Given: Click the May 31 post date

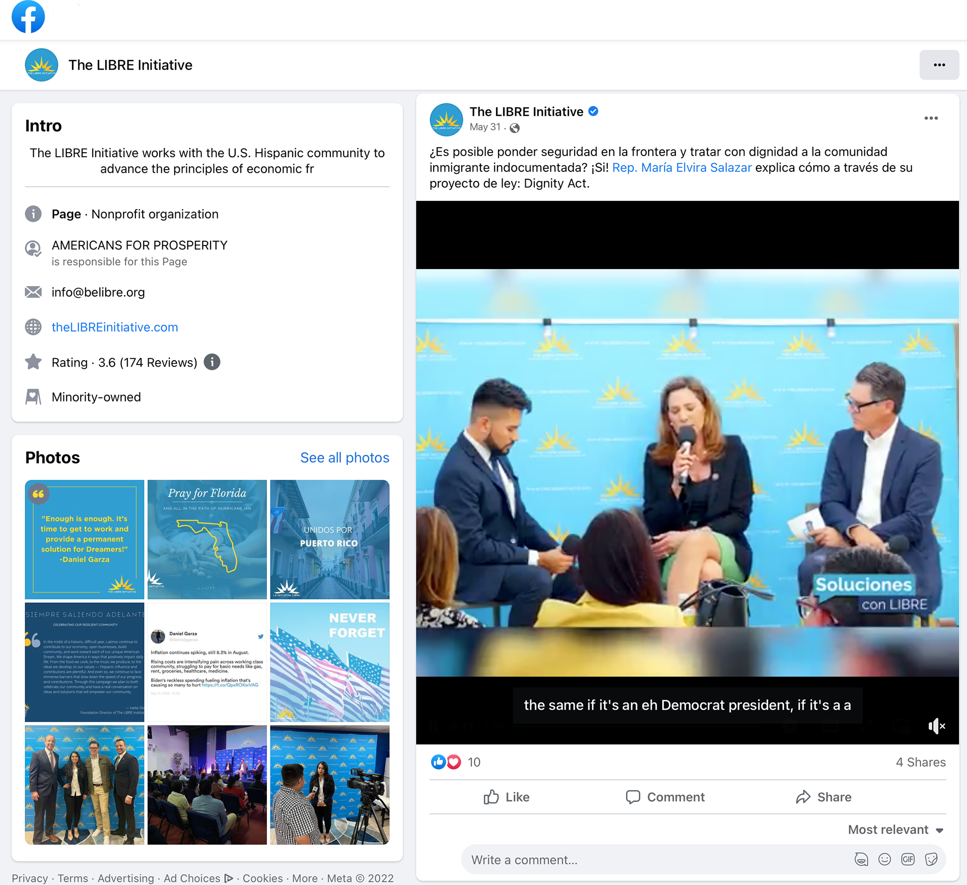Looking at the screenshot, I should point(485,127).
